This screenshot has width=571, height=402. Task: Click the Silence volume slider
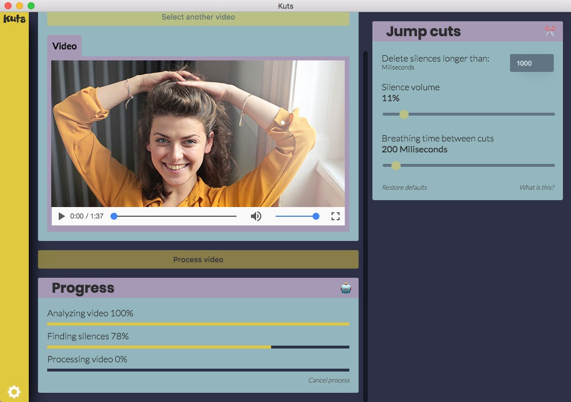point(469,114)
